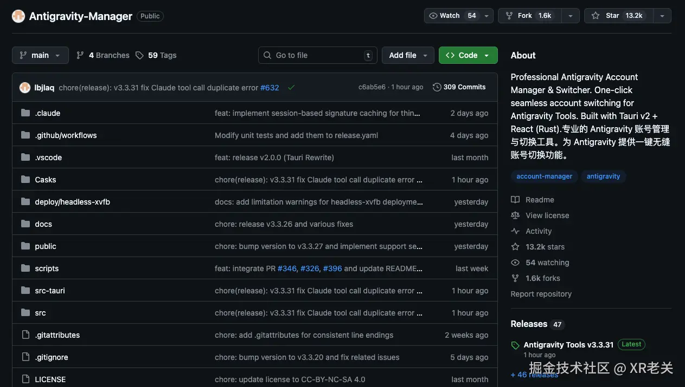Click the lbjlaq author avatar
Screen dimensions: 685x387
[25, 88]
